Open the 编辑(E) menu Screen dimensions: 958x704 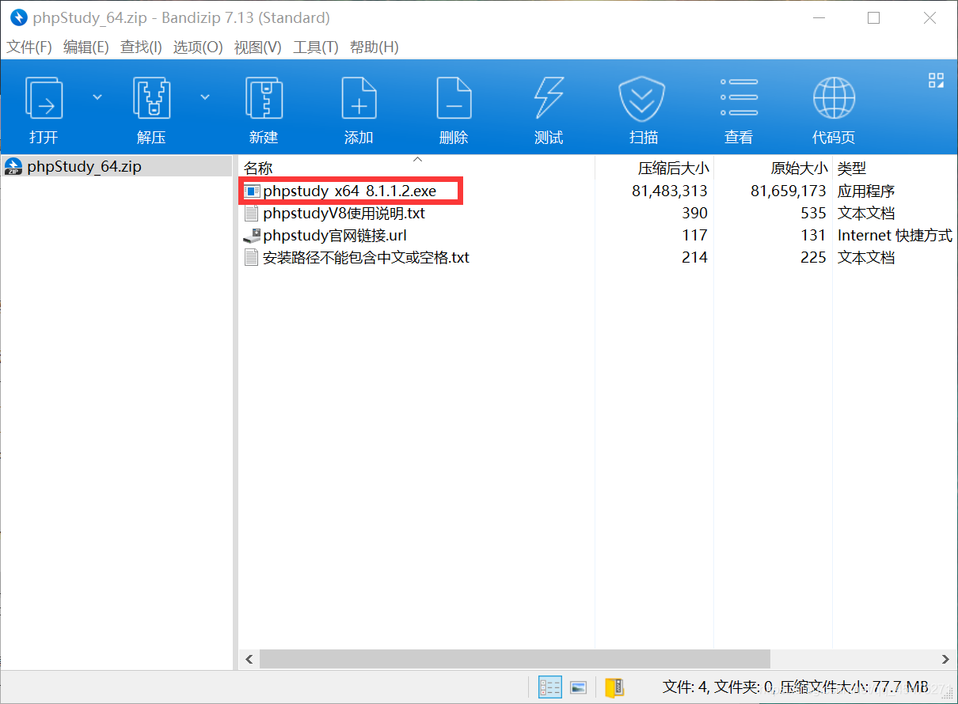86,47
